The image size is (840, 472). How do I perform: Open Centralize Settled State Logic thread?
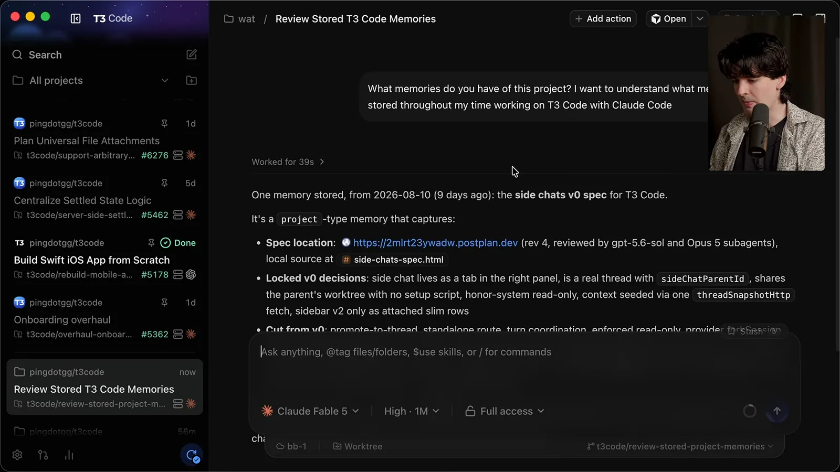pos(82,200)
